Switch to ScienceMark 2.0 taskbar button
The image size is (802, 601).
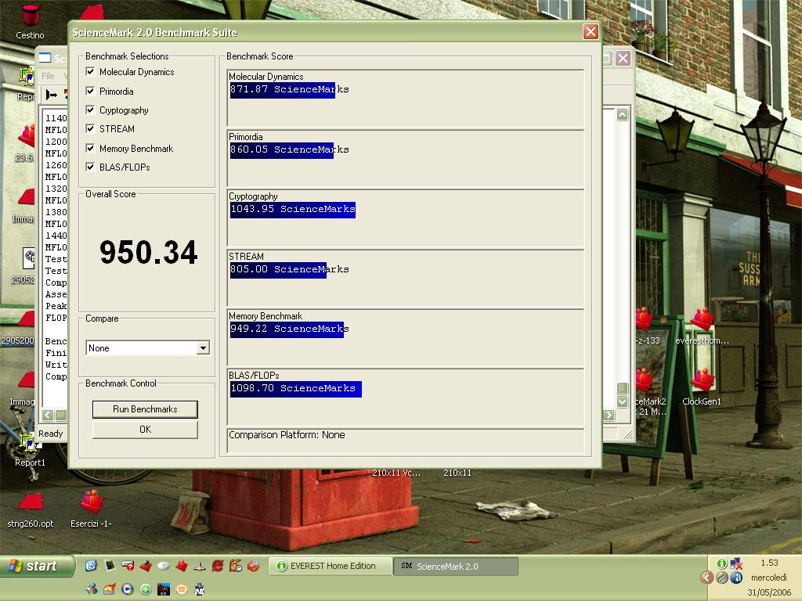(x=456, y=567)
